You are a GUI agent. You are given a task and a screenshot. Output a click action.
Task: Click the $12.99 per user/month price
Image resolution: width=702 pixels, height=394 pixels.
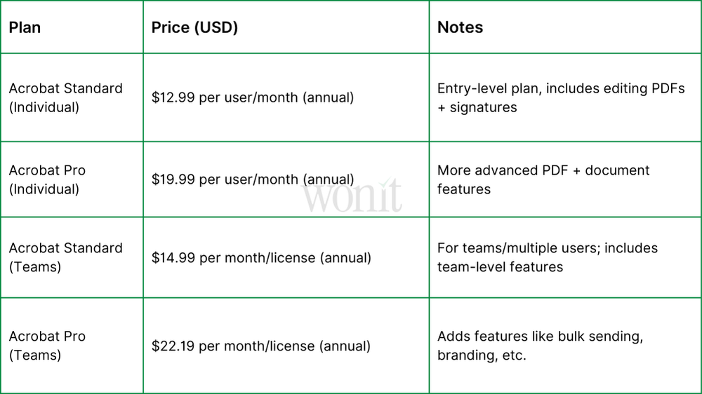[253, 97]
